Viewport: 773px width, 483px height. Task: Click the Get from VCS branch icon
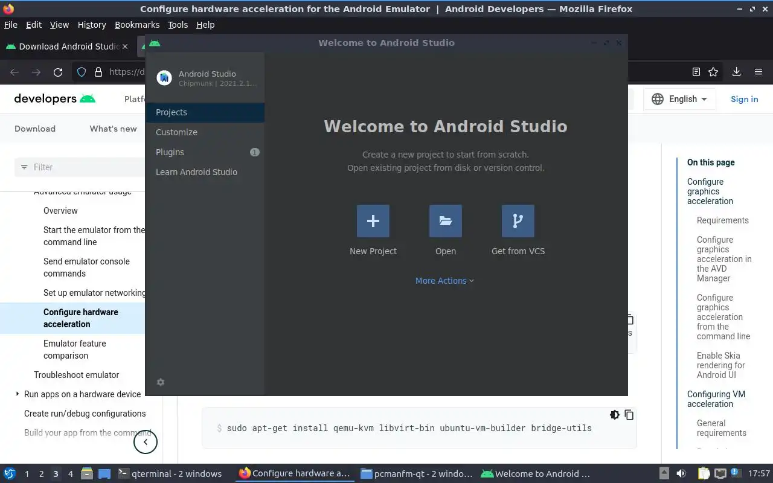518,221
